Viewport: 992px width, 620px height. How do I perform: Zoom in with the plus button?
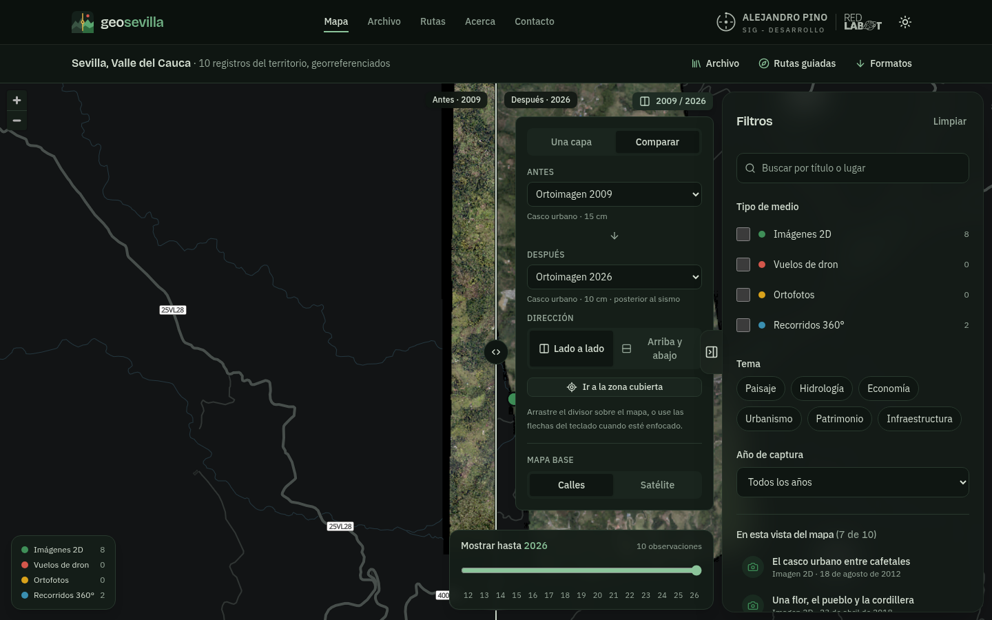(17, 101)
